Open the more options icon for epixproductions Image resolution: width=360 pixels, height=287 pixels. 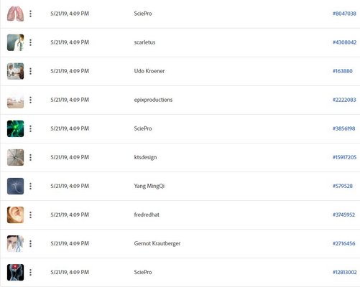[x=30, y=100]
